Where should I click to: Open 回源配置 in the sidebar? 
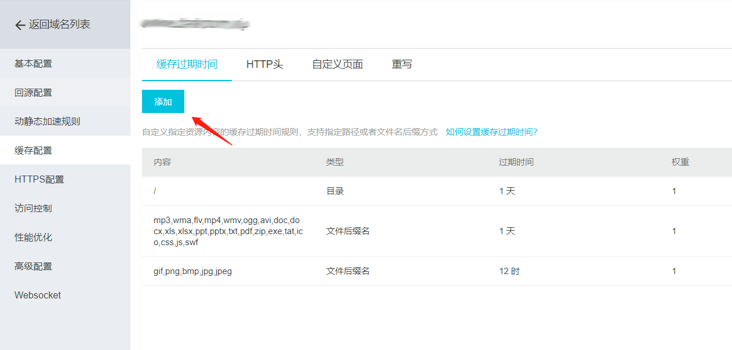(x=33, y=93)
